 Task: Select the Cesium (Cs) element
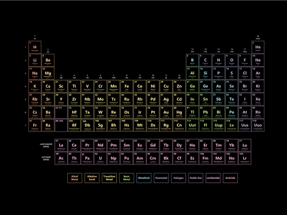tap(35, 112)
